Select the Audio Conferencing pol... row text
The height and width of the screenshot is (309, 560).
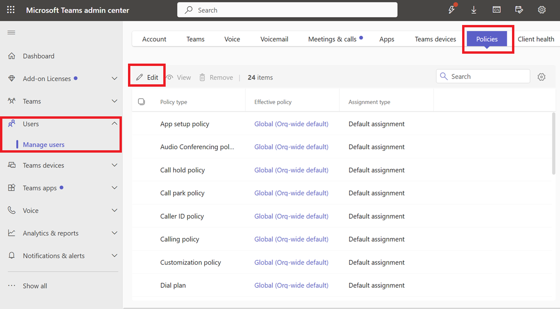pyautogui.click(x=197, y=146)
